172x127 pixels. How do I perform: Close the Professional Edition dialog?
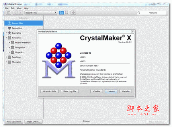(x=133, y=32)
